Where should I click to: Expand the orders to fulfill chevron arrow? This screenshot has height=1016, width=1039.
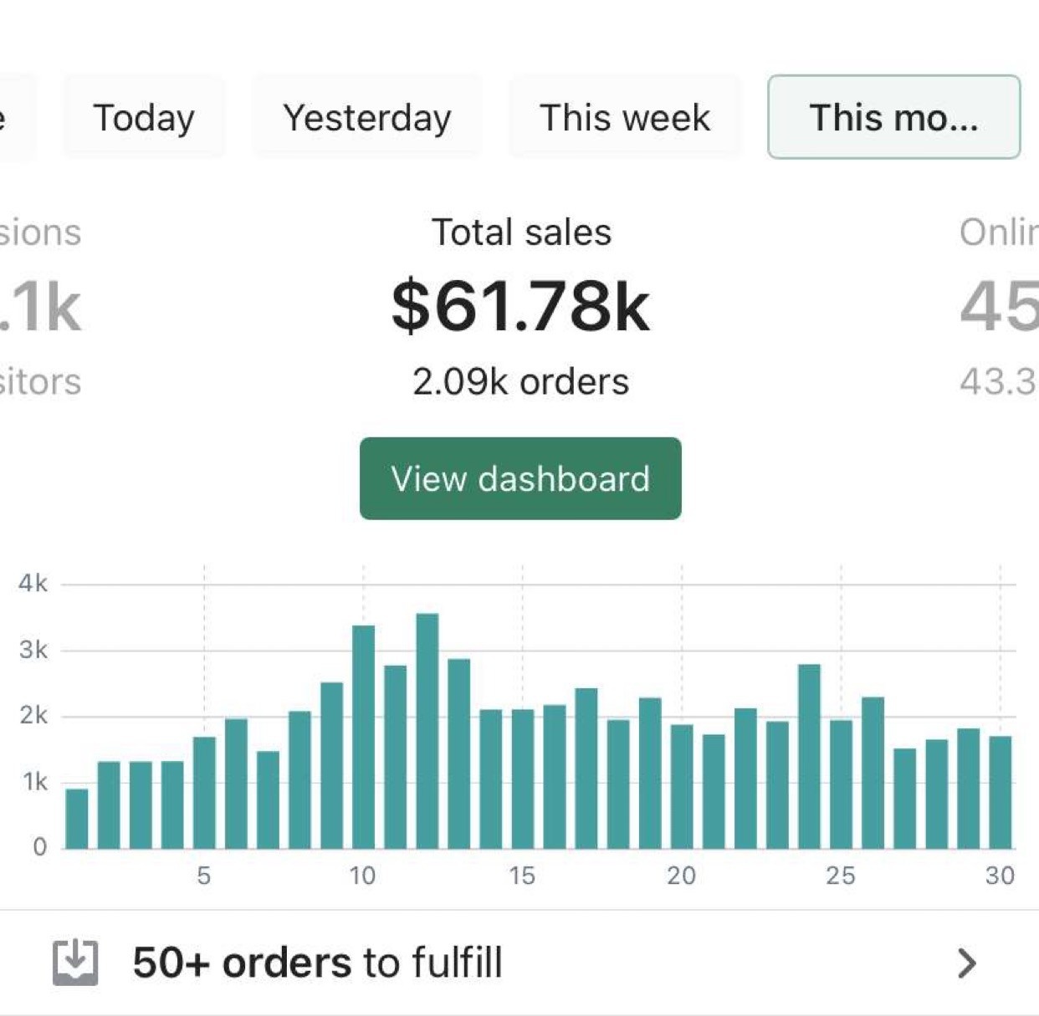(x=967, y=962)
